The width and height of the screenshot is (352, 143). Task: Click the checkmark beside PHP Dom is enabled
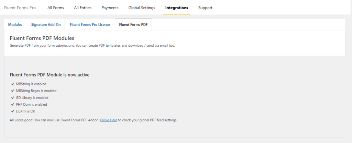click(x=12, y=105)
